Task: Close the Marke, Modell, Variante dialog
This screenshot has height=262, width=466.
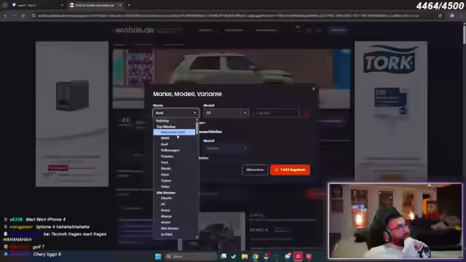Action: click(313, 89)
